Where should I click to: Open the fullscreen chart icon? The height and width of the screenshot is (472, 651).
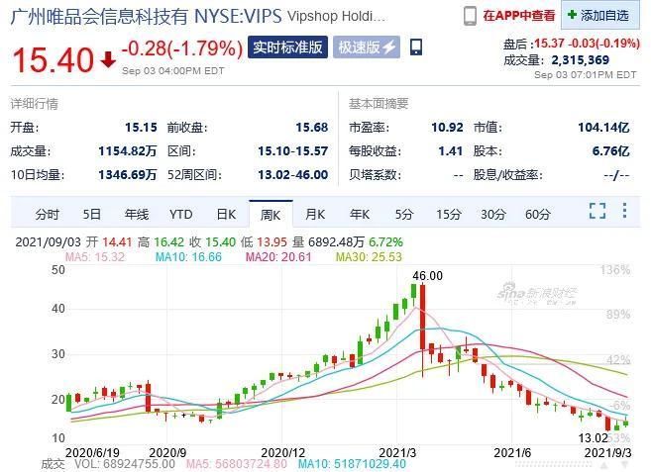597,211
